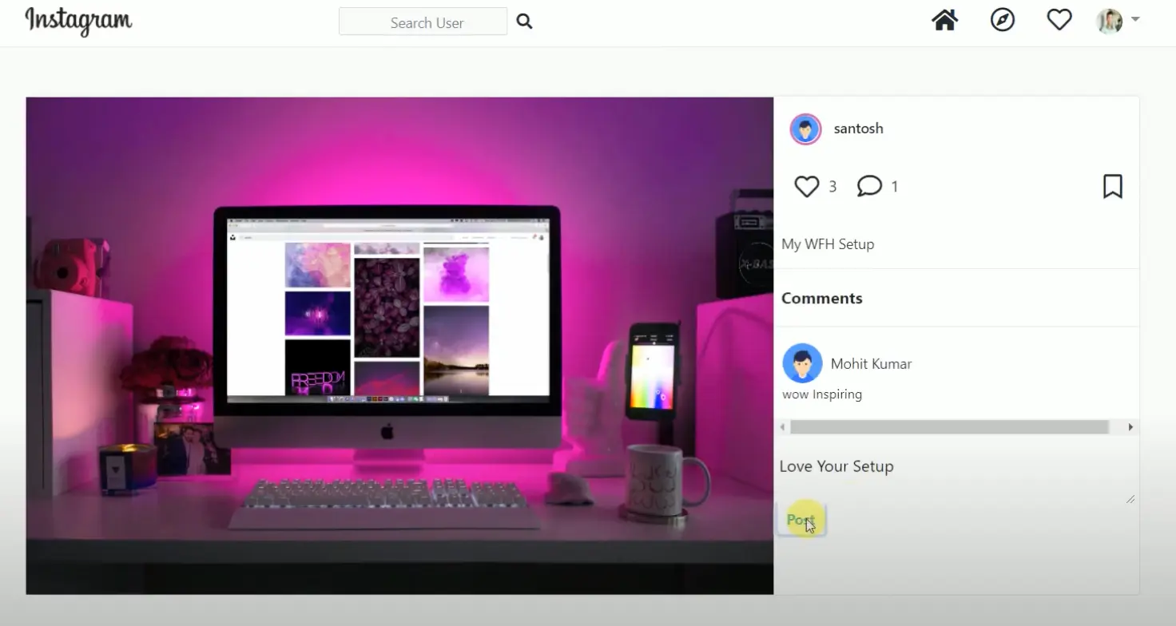
Task: Expand Mohit Kumar's profile thumbnail
Action: point(802,363)
